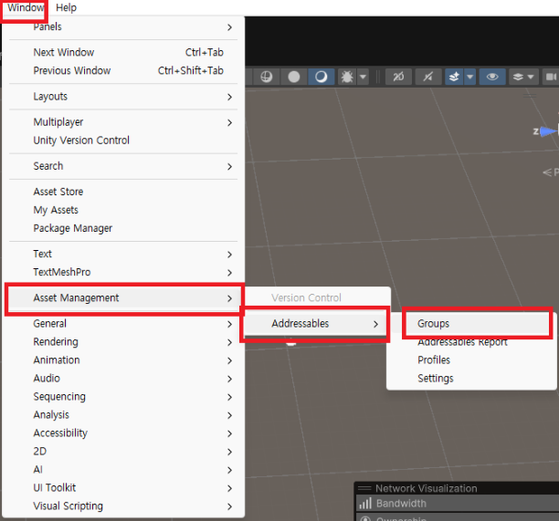This screenshot has height=521, width=559.
Task: Open the dropdown next to the bug icon
Action: click(363, 77)
